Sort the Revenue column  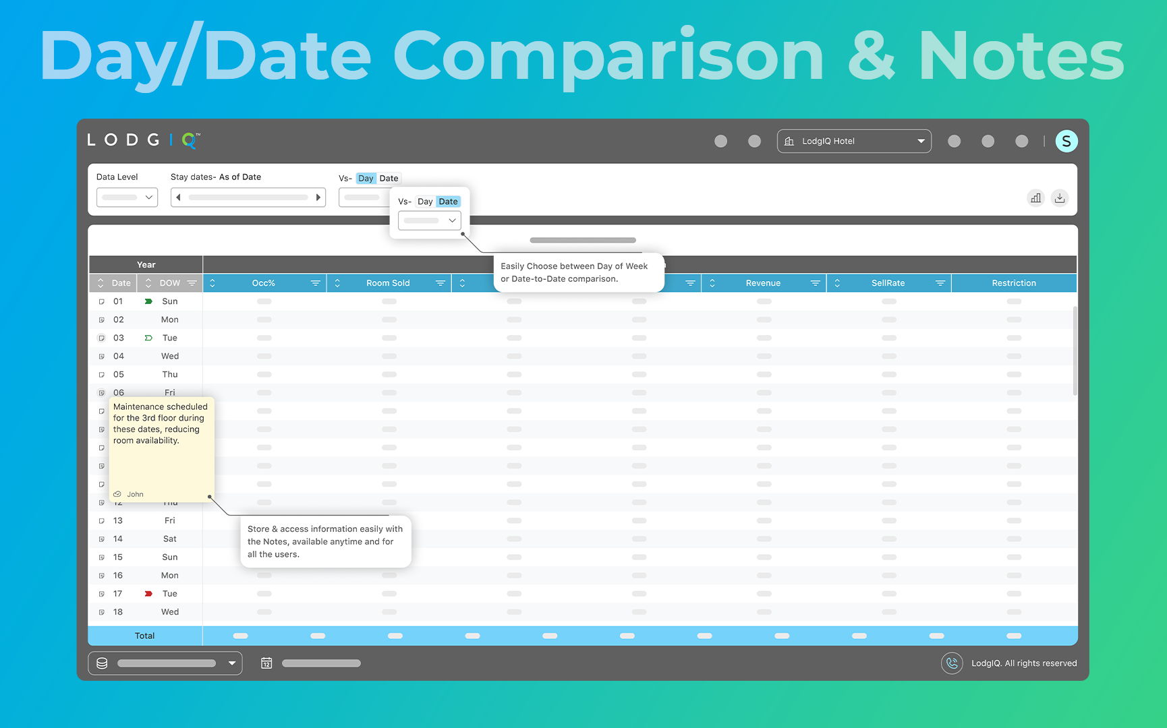pos(712,283)
